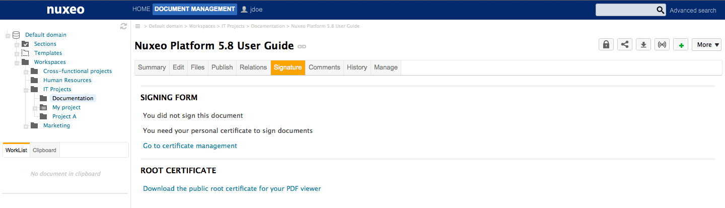This screenshot has width=725, height=208.
Task: Open Sections in the tree
Action: coord(45,44)
